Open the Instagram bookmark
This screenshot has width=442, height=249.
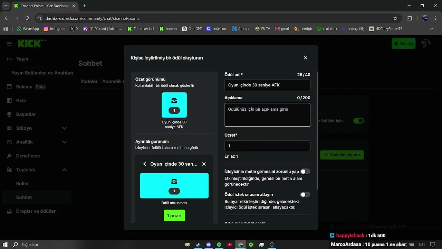(x=55, y=29)
